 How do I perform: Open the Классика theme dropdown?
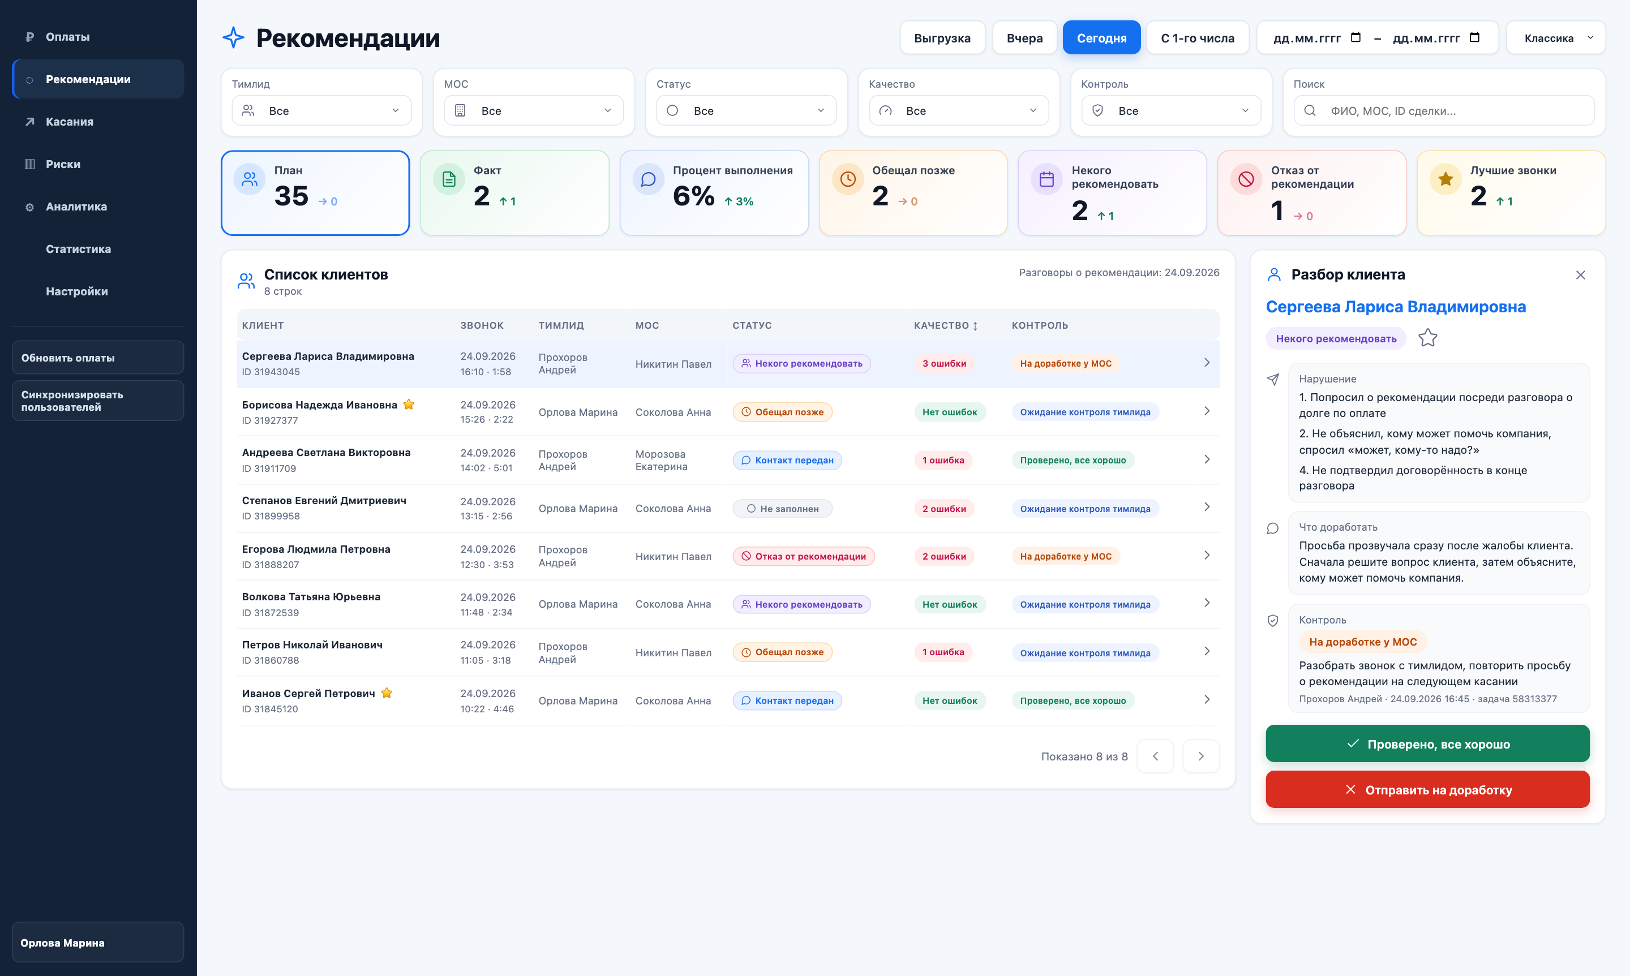[x=1556, y=38]
